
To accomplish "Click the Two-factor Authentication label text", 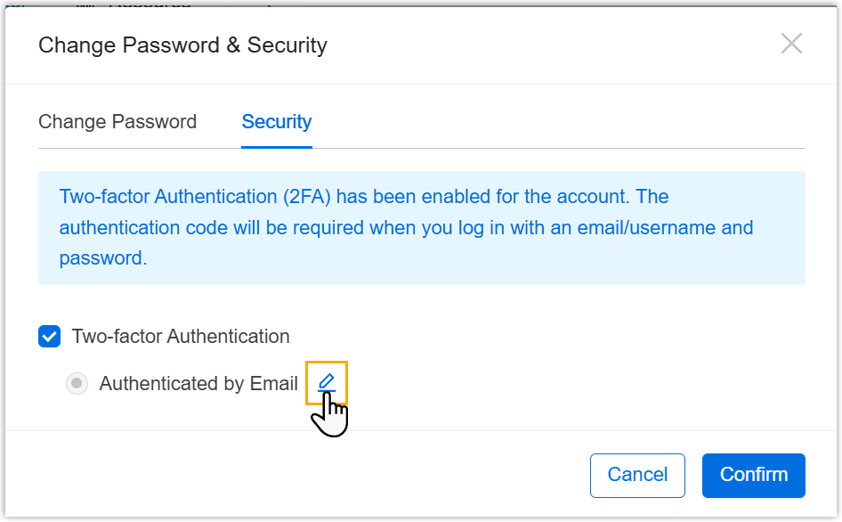I will [181, 337].
